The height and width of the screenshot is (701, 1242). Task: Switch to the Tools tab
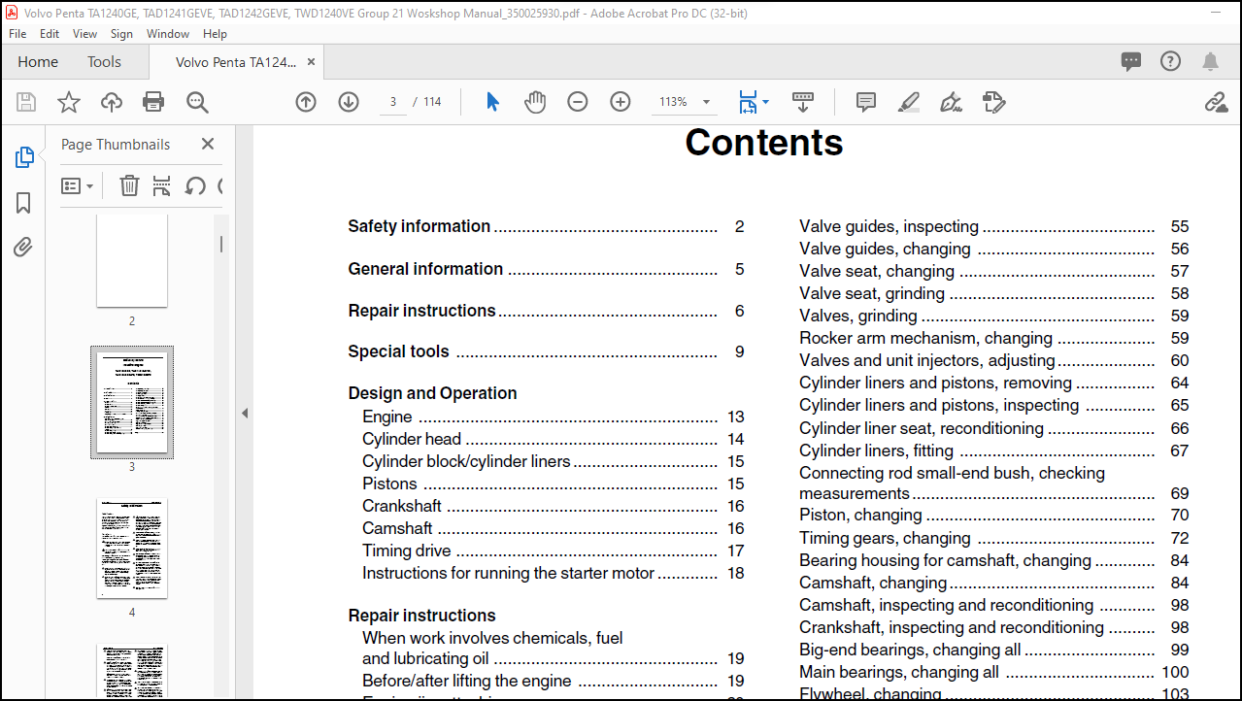point(104,61)
